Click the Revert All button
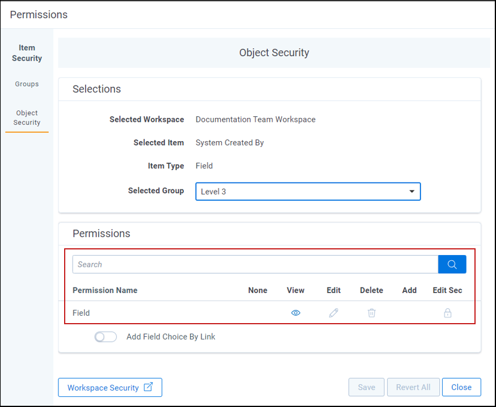This screenshot has height=407, width=496. click(x=413, y=387)
